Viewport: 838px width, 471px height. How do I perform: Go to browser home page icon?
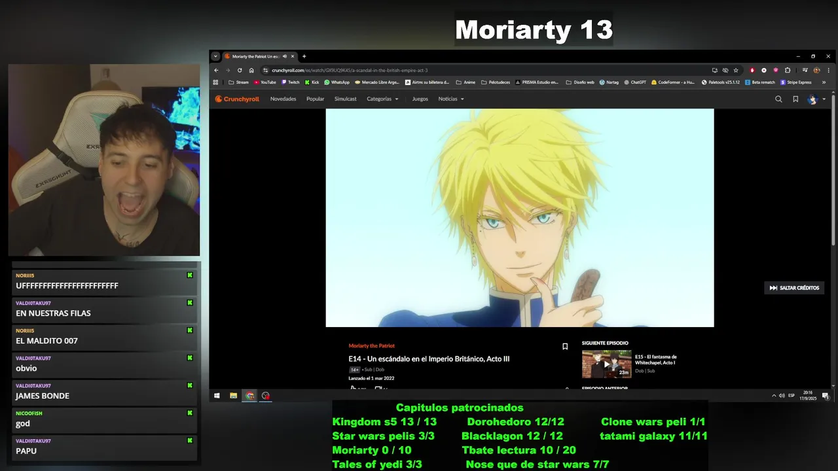[x=251, y=70]
